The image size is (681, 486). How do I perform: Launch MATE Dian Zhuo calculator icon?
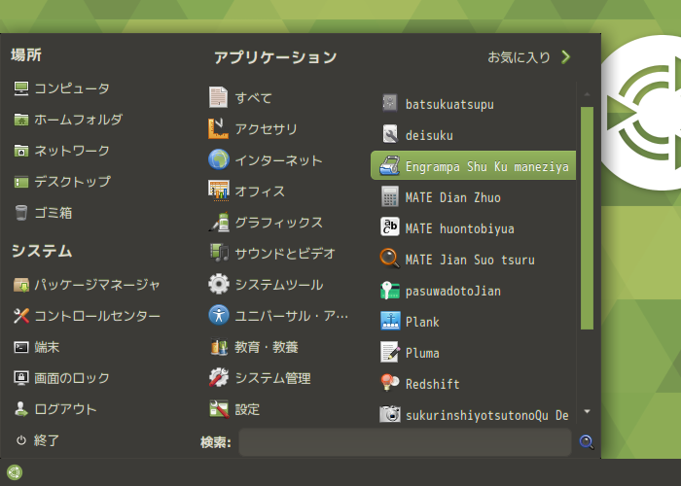390,196
